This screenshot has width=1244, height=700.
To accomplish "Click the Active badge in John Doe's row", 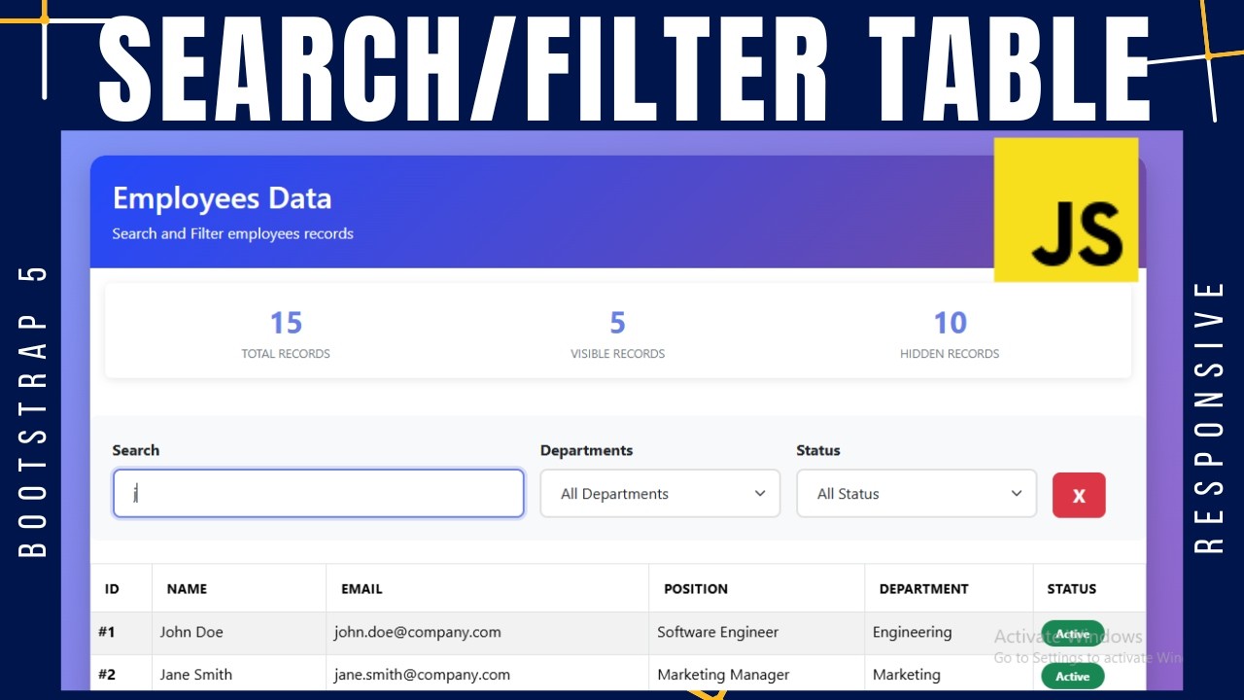I will tap(1073, 634).
